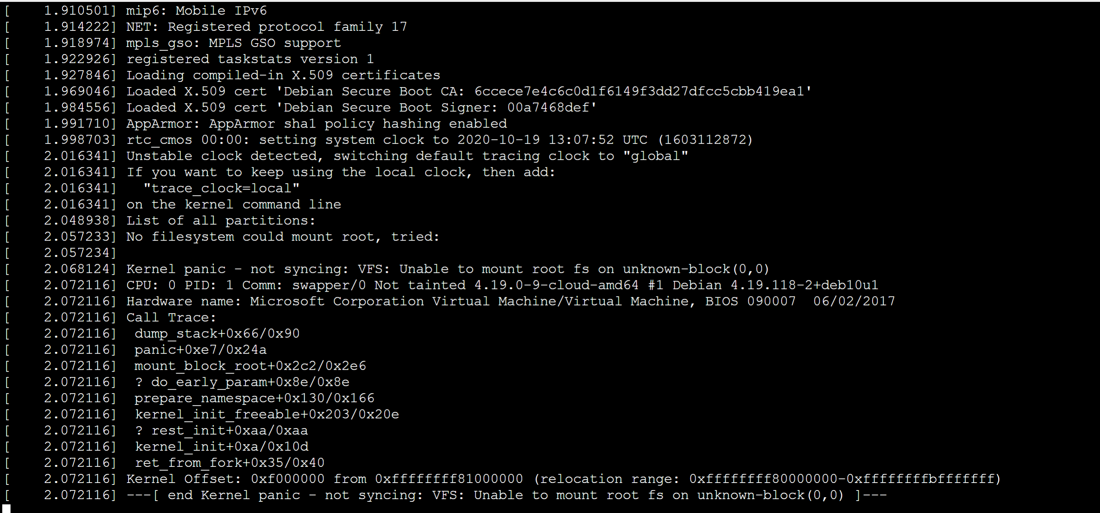Click the Debian Secure Boot CA cert line
The width and height of the screenshot is (1100, 513).
click(x=469, y=91)
